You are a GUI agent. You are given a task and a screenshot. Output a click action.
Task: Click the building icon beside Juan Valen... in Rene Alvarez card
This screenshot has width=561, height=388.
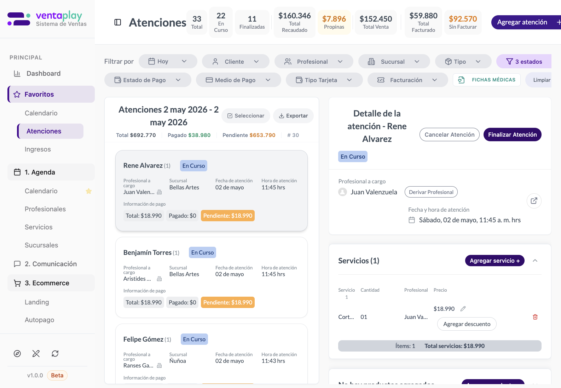[x=160, y=192]
